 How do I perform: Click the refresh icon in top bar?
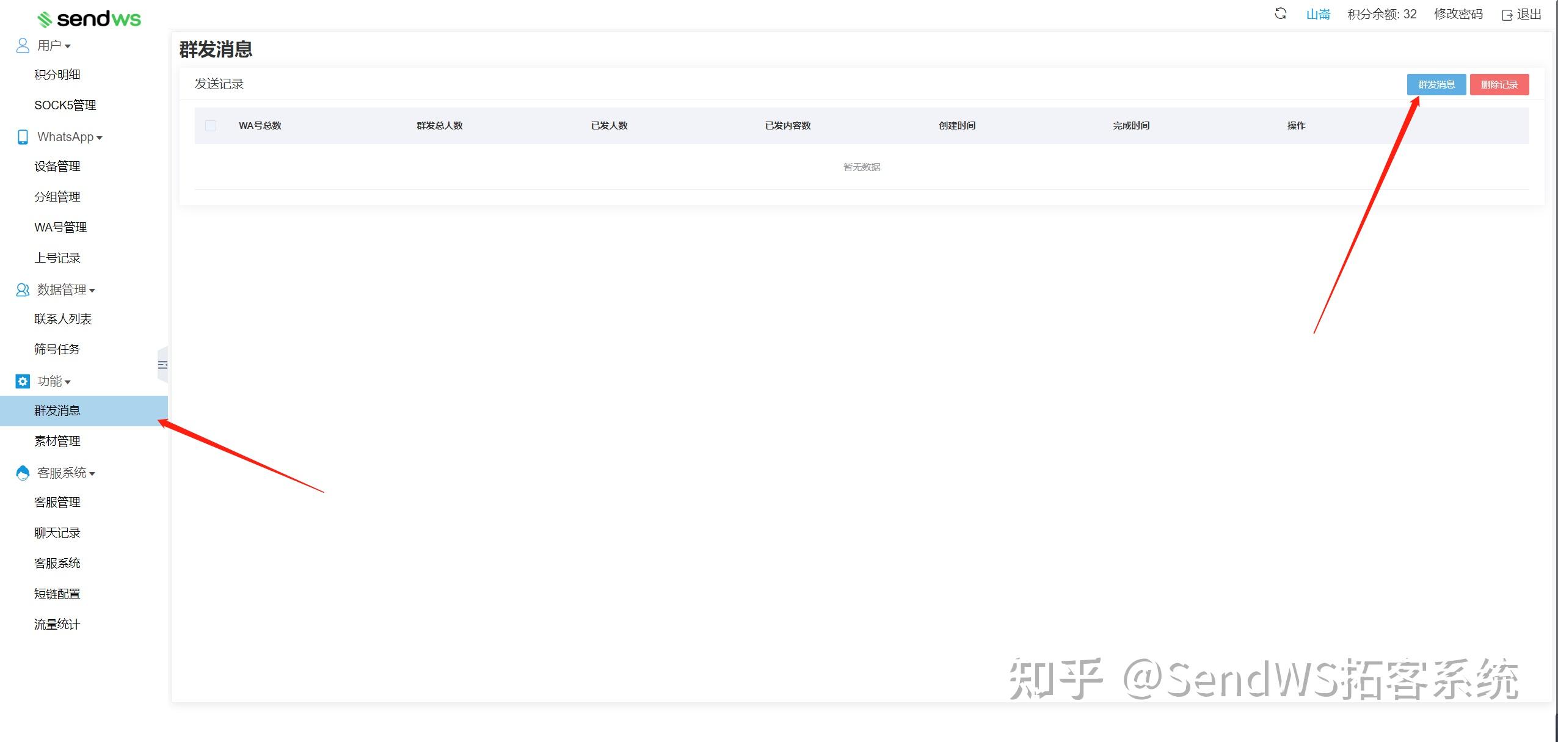click(1280, 13)
